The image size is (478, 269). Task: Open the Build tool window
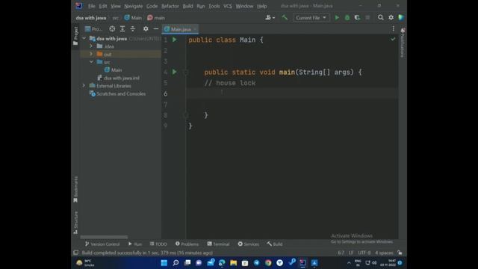(x=275, y=244)
